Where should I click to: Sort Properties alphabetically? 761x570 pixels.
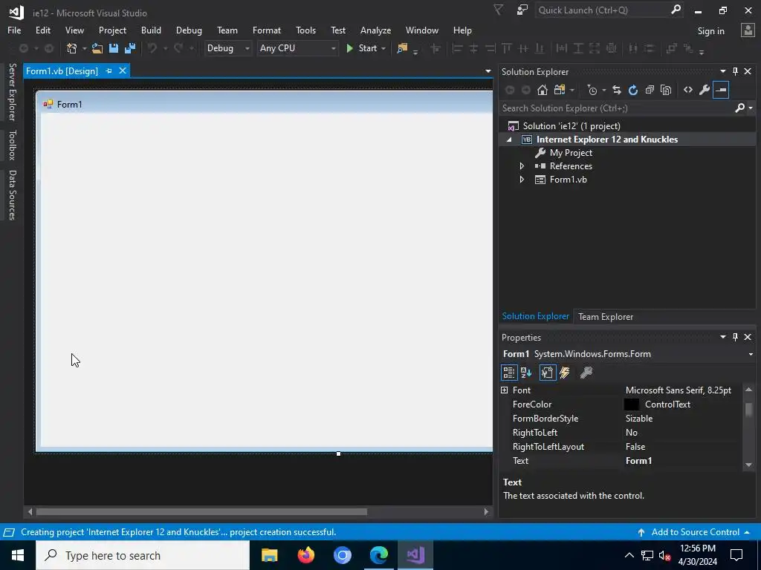point(526,373)
